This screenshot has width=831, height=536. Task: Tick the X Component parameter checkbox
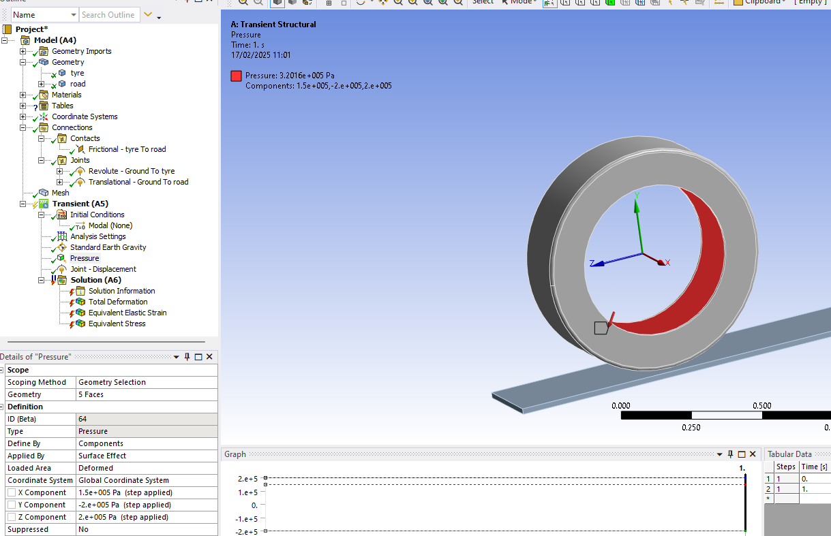coord(12,492)
